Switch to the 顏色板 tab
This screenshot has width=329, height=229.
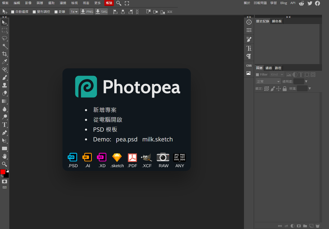pyautogui.click(x=277, y=21)
